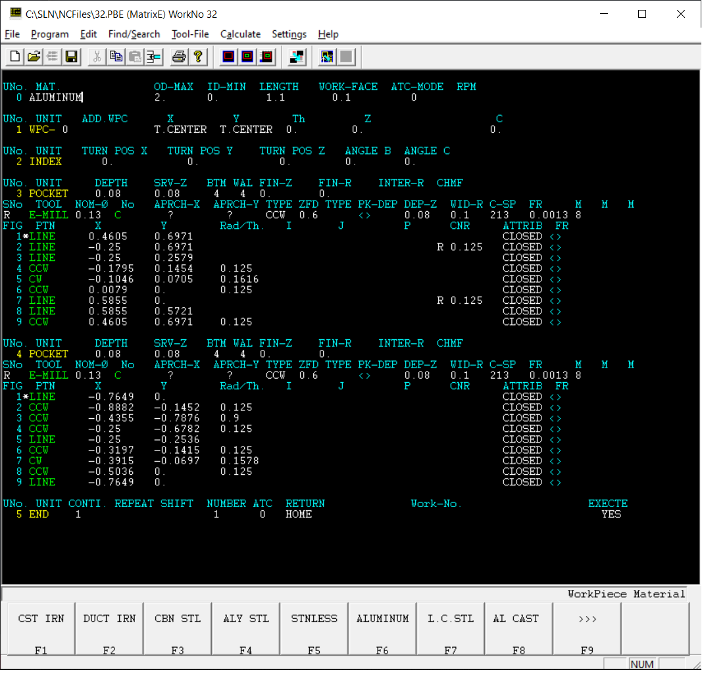Screen dimensions: 702x676
Task: Choose AL CAST material F8
Action: point(519,628)
